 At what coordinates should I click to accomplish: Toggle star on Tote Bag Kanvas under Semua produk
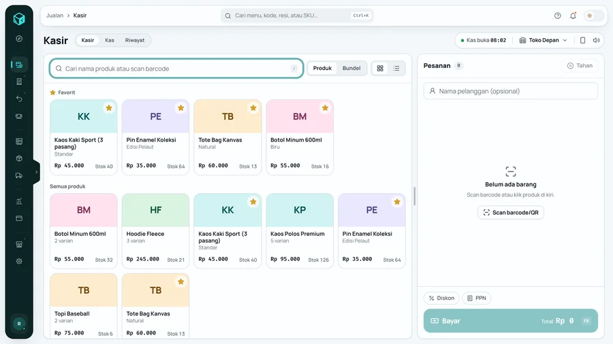point(181,281)
